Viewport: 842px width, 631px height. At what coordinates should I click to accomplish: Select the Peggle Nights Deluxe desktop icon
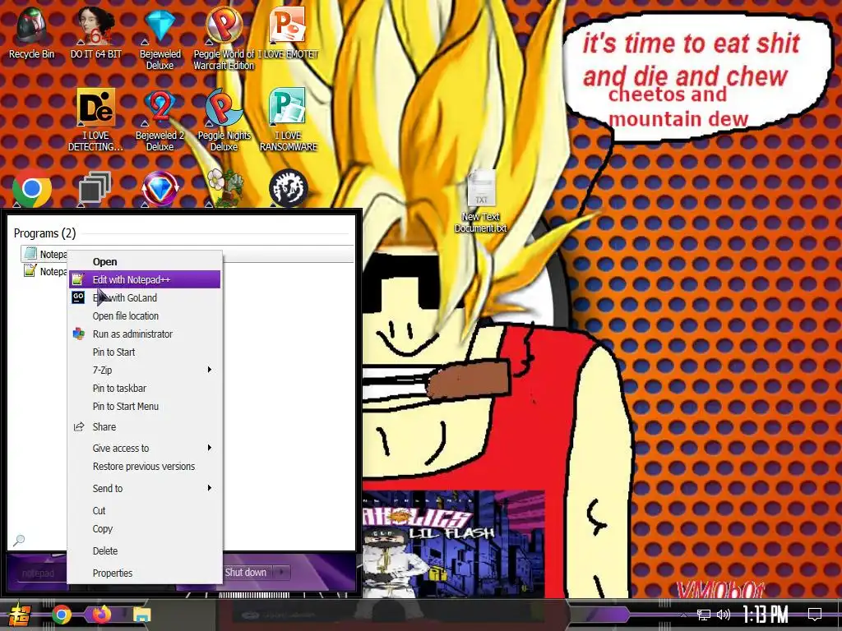pos(224,120)
